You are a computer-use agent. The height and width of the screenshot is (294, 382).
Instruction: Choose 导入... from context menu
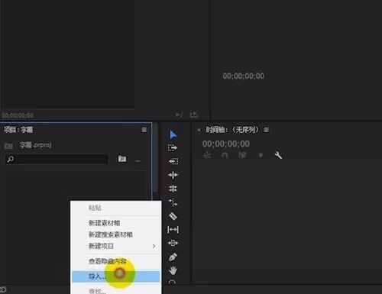point(116,276)
